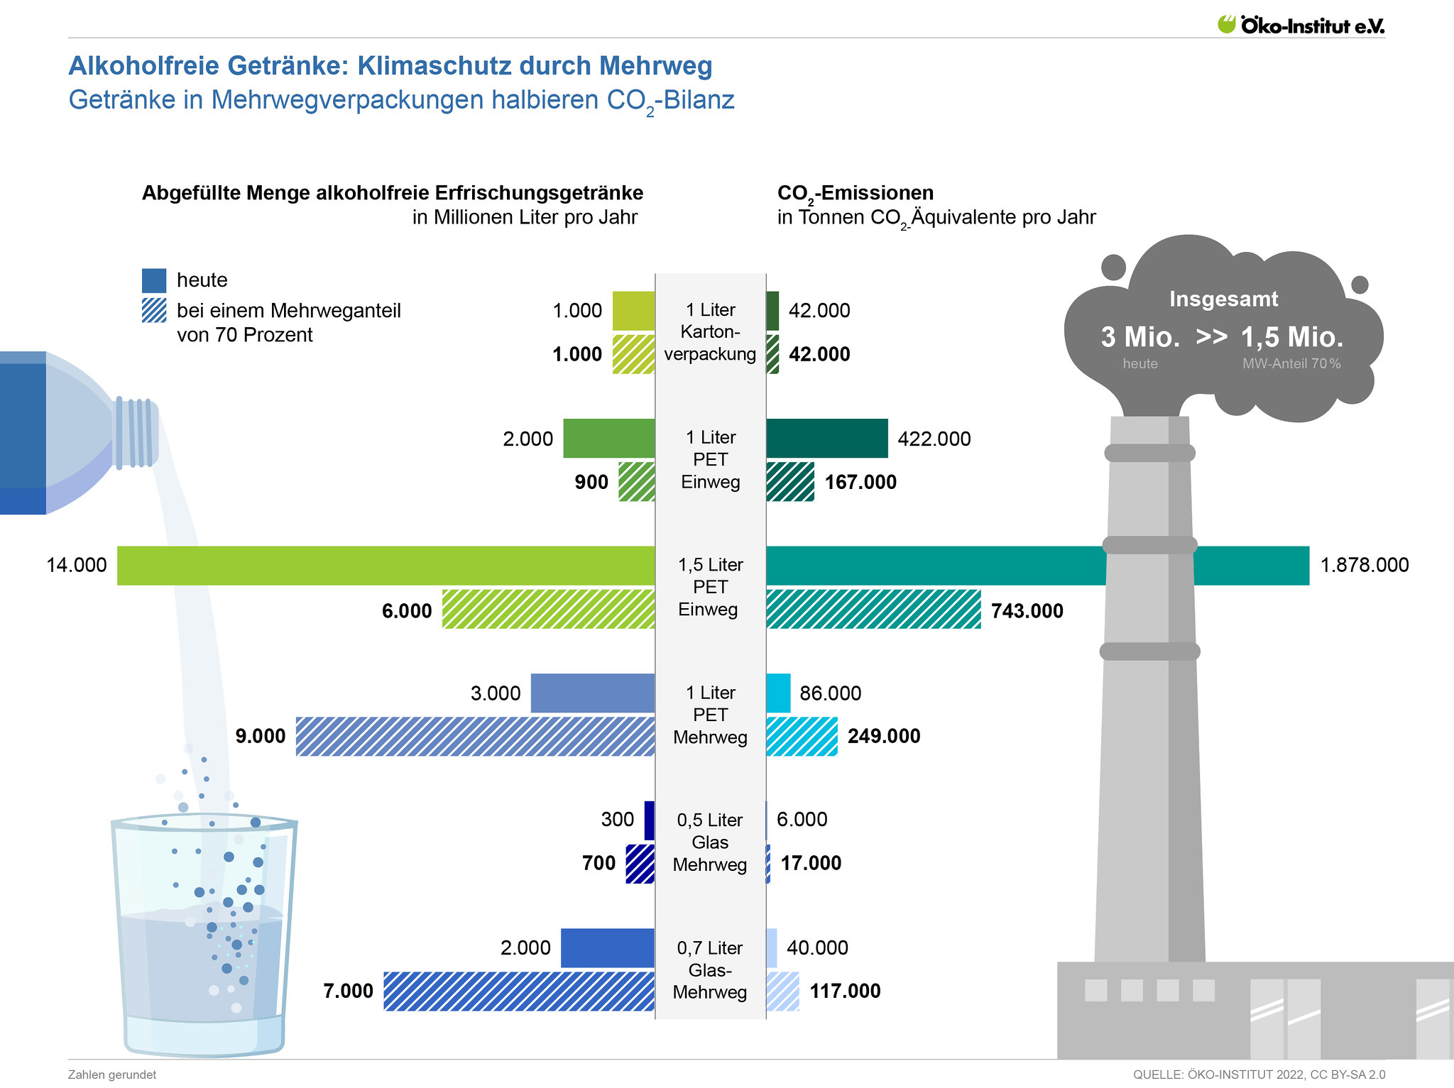Click the hatched 743.000 emissions bar
This screenshot has height=1088, width=1454.
pos(873,609)
